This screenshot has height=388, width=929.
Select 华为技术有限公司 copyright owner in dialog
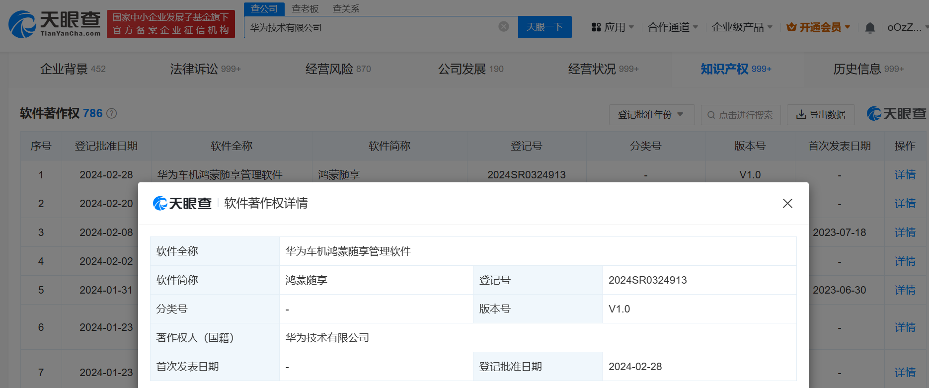coord(327,338)
